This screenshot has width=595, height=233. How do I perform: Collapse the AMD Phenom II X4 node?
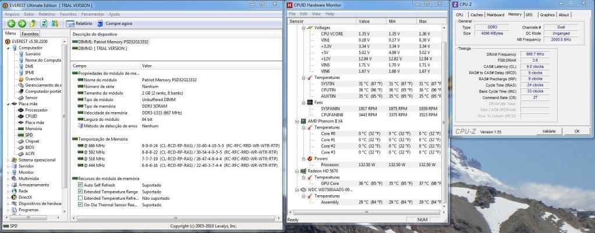297,121
